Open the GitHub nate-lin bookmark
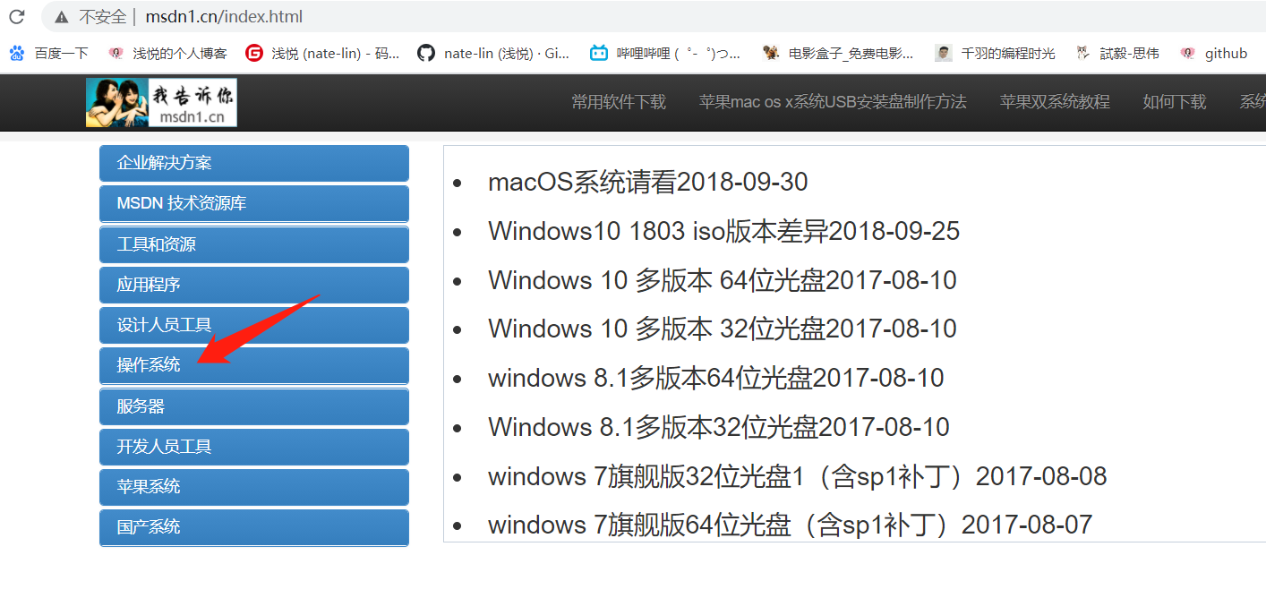Viewport: 1266px width, 615px height. click(x=493, y=54)
